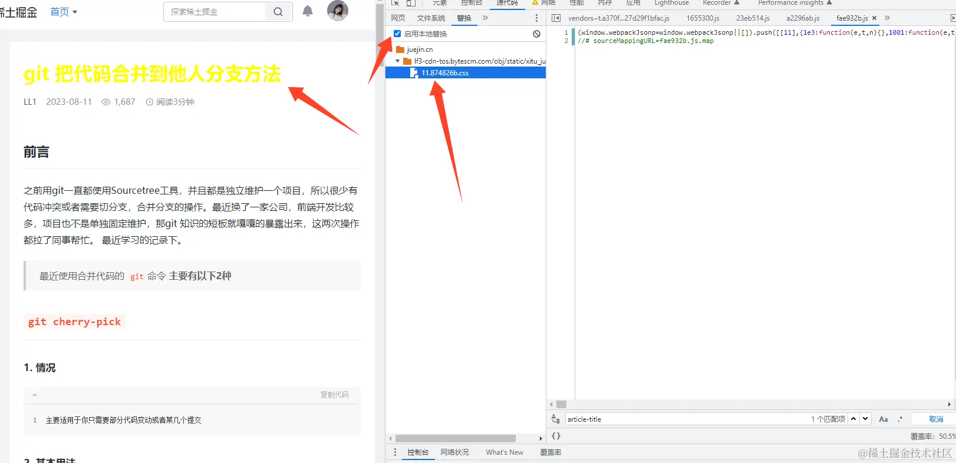
Task: Open the vendors~t.a370f…27d29f1bfac.js file tab
Action: click(619, 18)
